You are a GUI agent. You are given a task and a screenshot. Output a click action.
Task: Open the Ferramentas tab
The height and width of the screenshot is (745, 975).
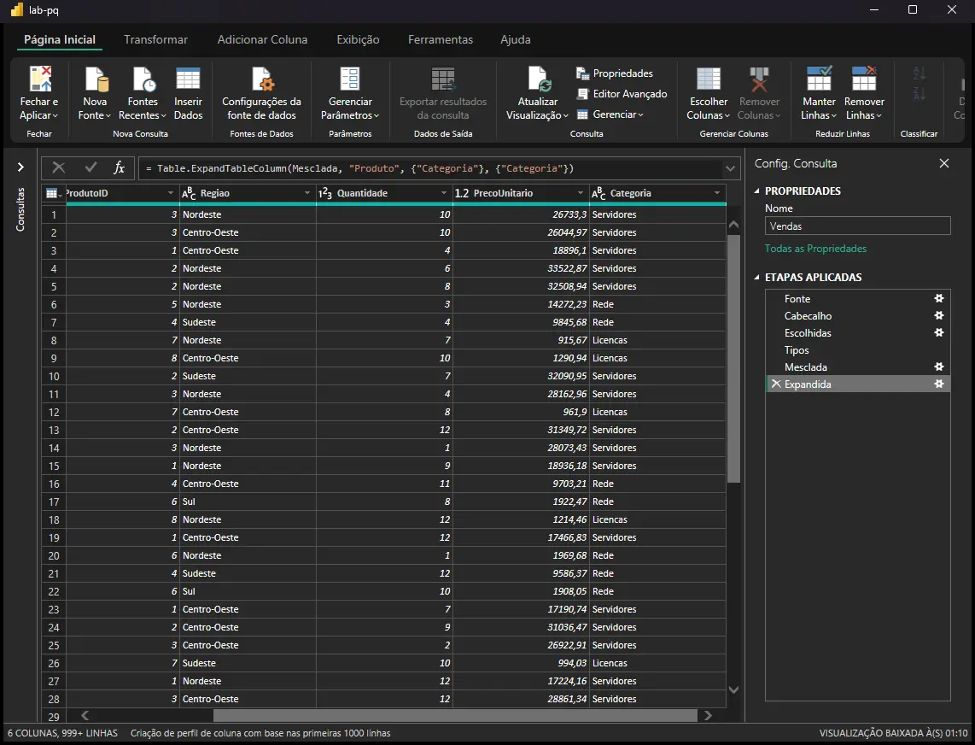coord(441,39)
